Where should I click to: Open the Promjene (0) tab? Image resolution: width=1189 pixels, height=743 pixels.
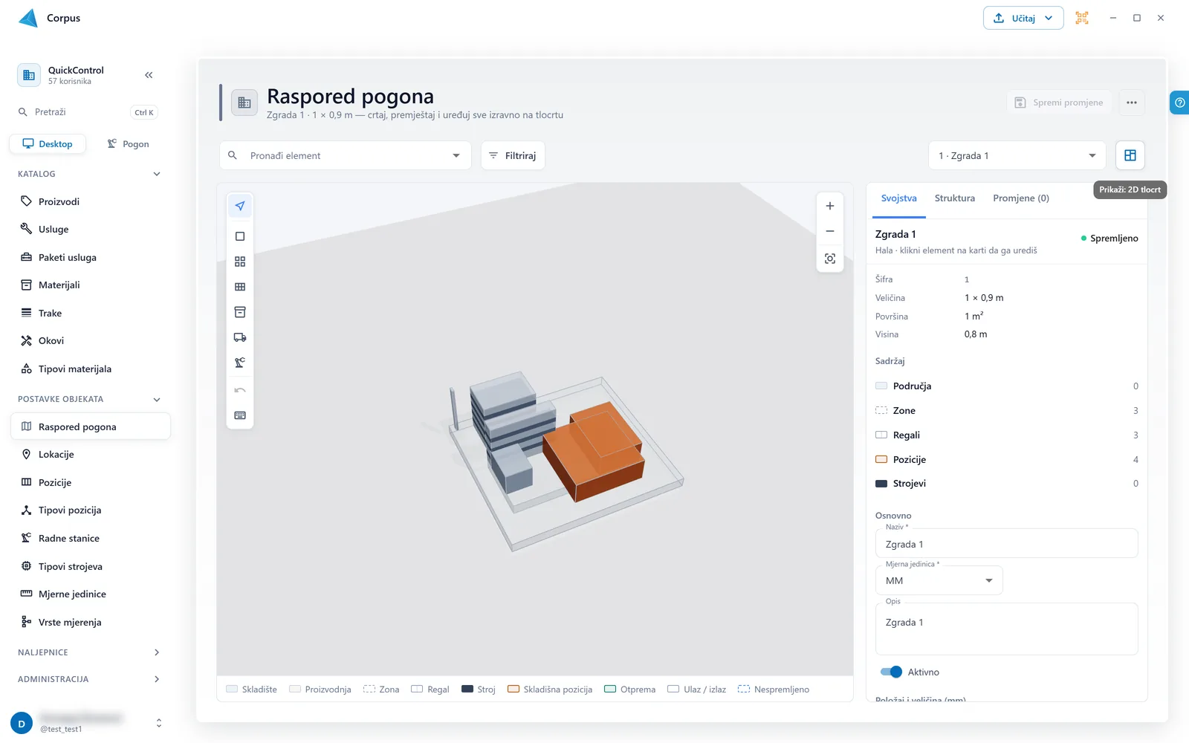(x=1021, y=198)
